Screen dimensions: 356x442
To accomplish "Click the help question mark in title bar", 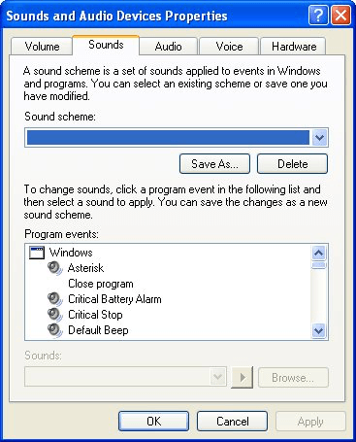I will click(318, 16).
